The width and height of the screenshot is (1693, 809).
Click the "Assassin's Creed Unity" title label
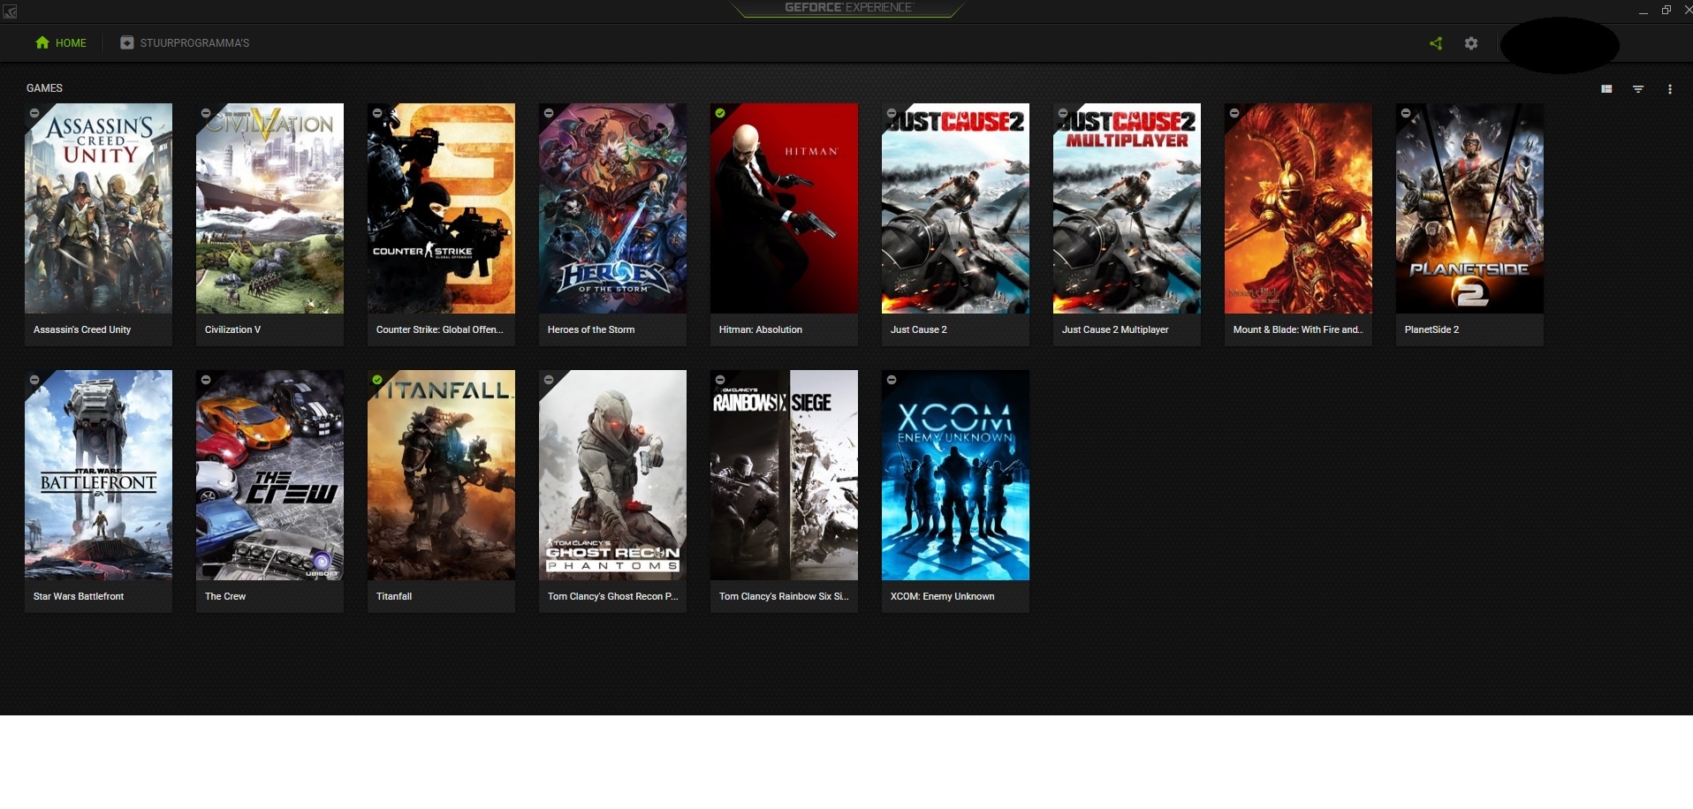pos(82,329)
